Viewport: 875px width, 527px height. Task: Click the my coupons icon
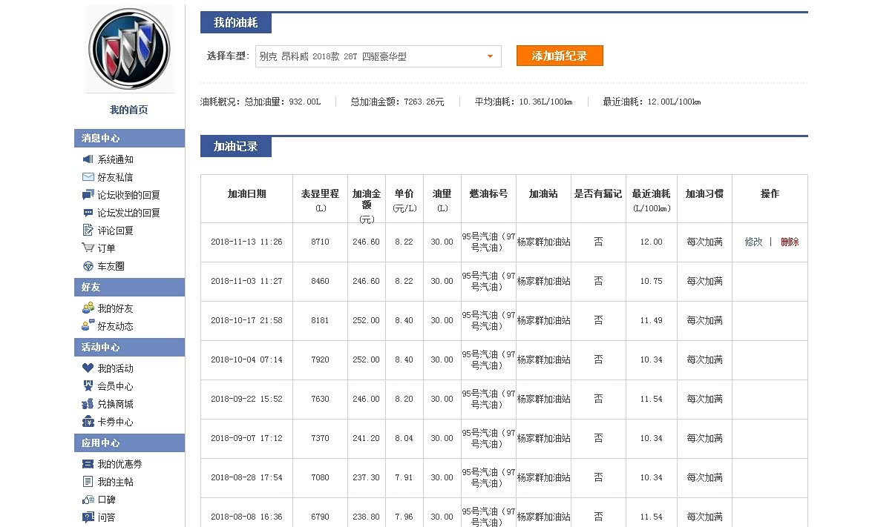click(88, 464)
